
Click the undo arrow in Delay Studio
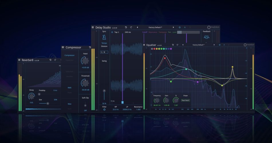coord(126,27)
